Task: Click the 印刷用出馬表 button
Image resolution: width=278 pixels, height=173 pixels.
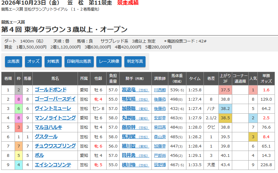Action: pos(79,61)
